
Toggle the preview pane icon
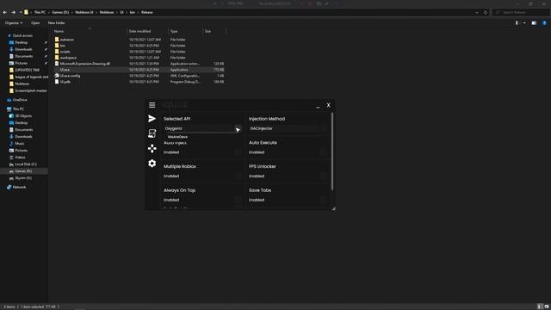click(534, 23)
